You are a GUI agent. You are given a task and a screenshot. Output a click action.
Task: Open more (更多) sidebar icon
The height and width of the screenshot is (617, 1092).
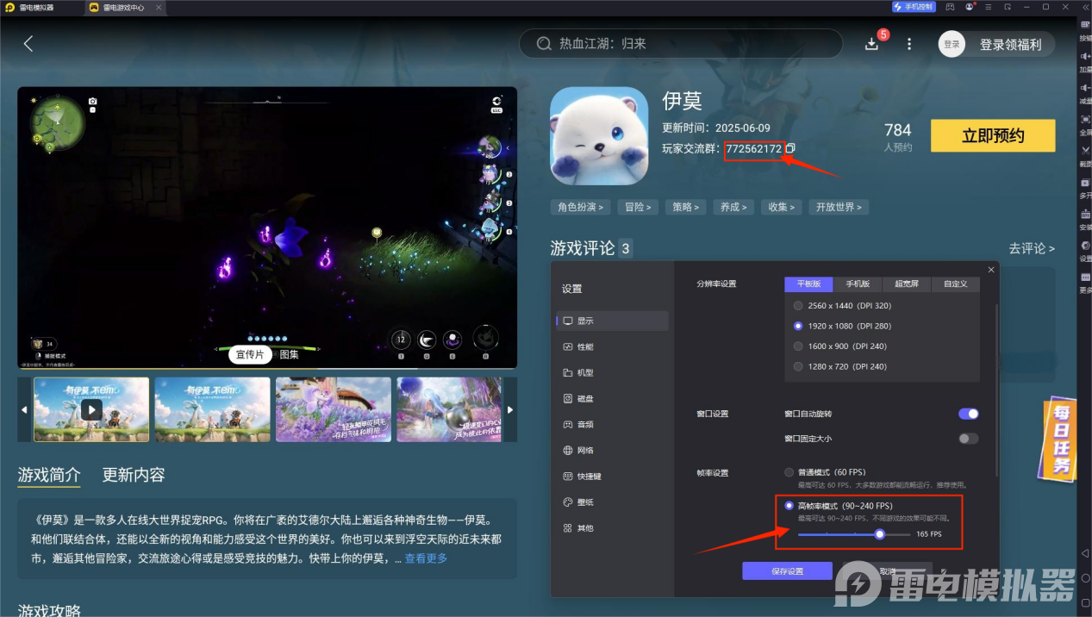[1085, 282]
